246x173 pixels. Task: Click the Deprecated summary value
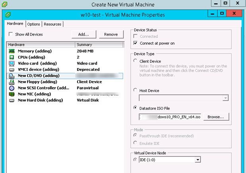(88, 70)
